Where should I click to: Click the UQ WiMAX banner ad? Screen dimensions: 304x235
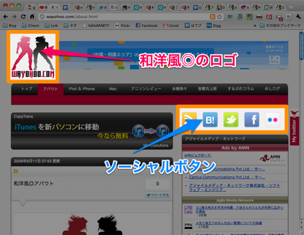coord(173,55)
